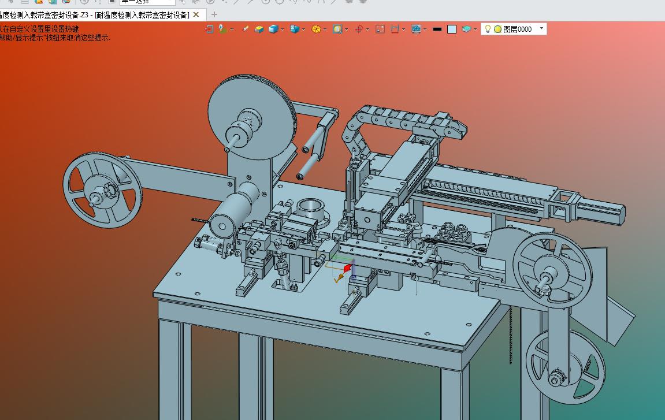The width and height of the screenshot is (665, 420).
Task: Click the yellow circle layer status icon
Action: pyautogui.click(x=498, y=29)
